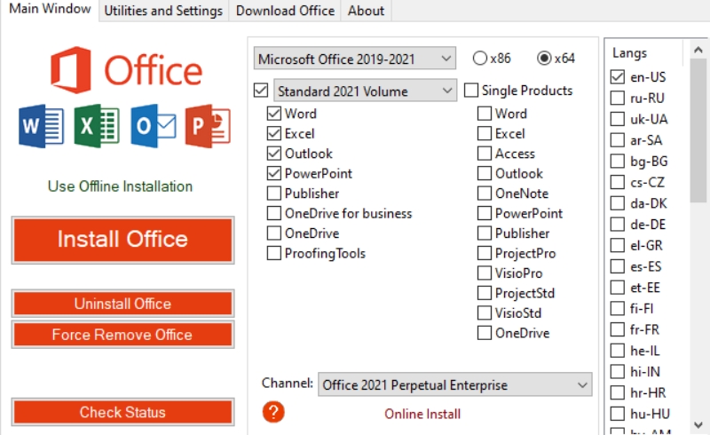Open the About tab
Viewport: 710px width, 435px height.
point(366,11)
